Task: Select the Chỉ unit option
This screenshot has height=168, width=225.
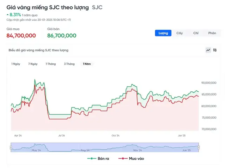Action: tap(196, 33)
